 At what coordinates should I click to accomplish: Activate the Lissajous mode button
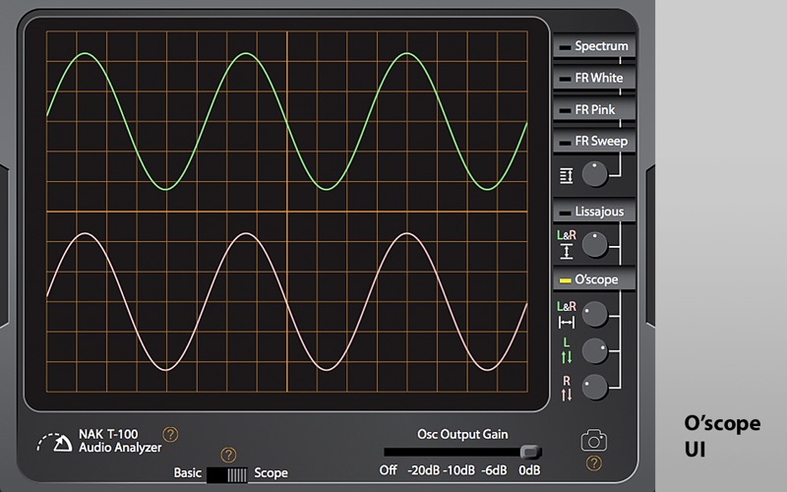pos(594,212)
